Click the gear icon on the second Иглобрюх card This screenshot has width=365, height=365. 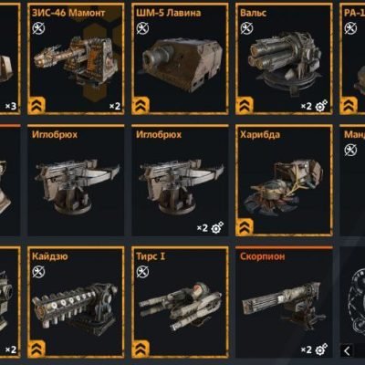pos(217,227)
